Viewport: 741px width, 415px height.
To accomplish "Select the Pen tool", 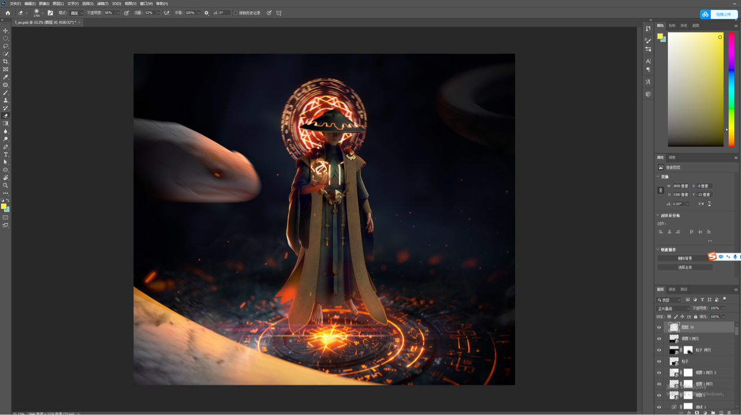I will point(6,146).
